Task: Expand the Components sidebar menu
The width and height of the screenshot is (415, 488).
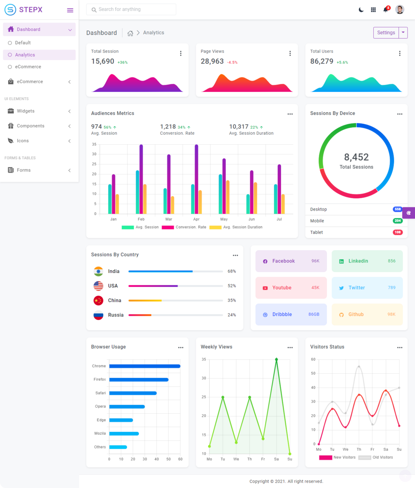Action: click(39, 126)
